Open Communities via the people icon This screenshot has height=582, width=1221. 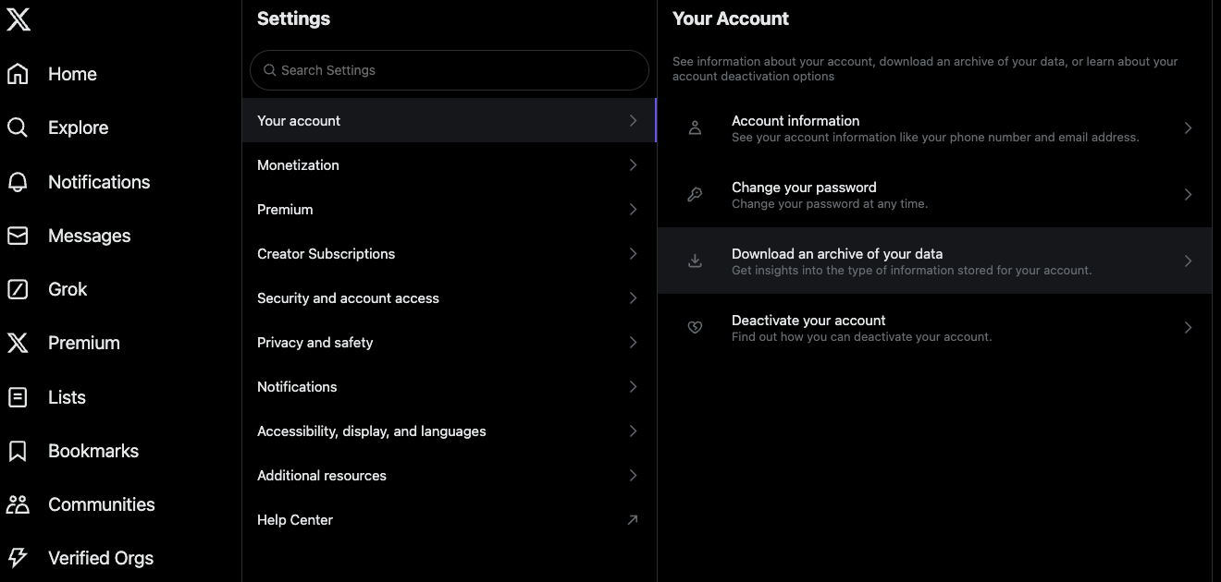point(18,503)
